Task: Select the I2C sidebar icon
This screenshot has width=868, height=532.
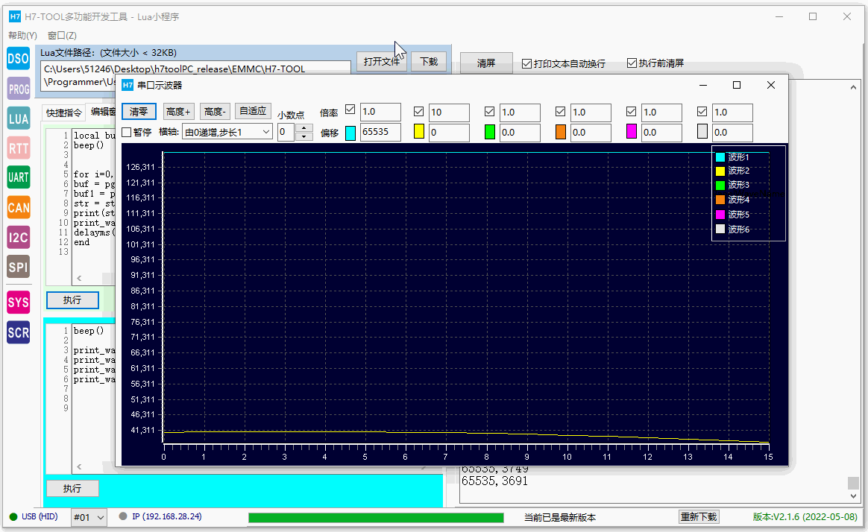Action: (x=18, y=237)
